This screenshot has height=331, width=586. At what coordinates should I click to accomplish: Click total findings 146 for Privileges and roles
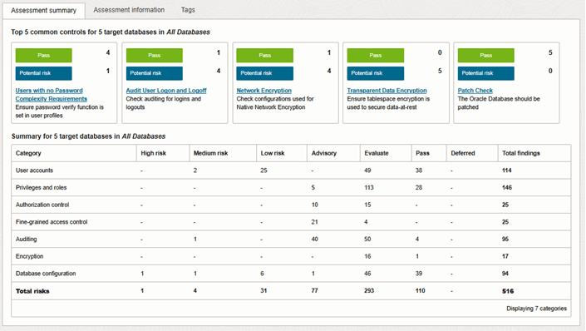coord(507,187)
